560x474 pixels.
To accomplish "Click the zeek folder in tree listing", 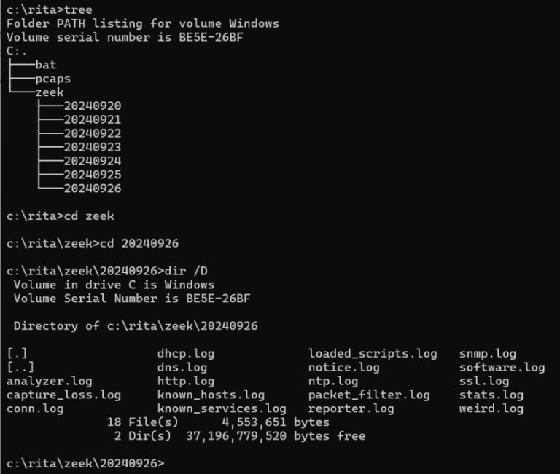I will coord(49,92).
